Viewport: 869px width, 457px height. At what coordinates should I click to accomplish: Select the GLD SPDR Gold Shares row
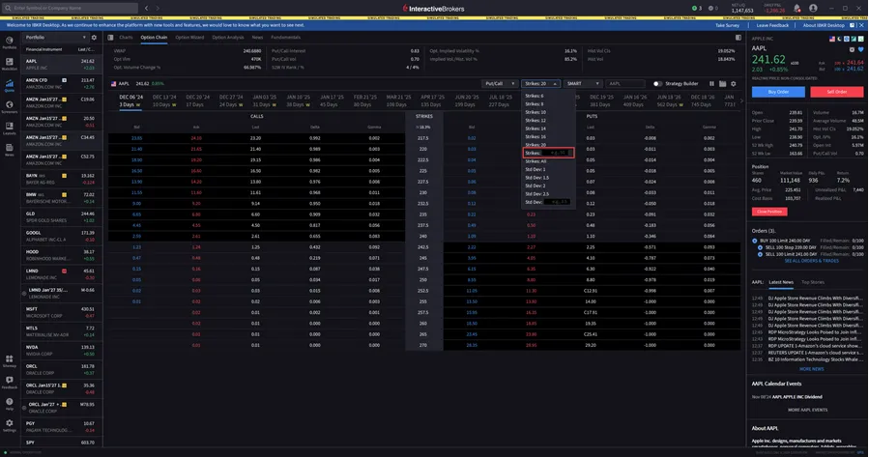(60, 217)
